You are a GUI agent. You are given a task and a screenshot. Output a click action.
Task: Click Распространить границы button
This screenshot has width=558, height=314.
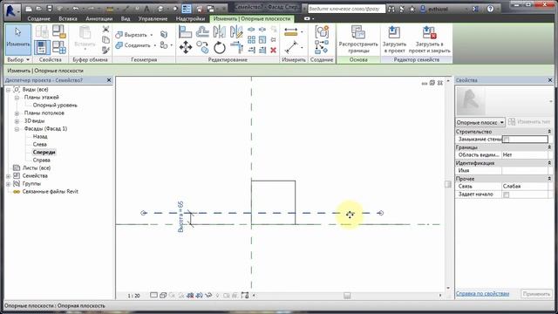(358, 40)
